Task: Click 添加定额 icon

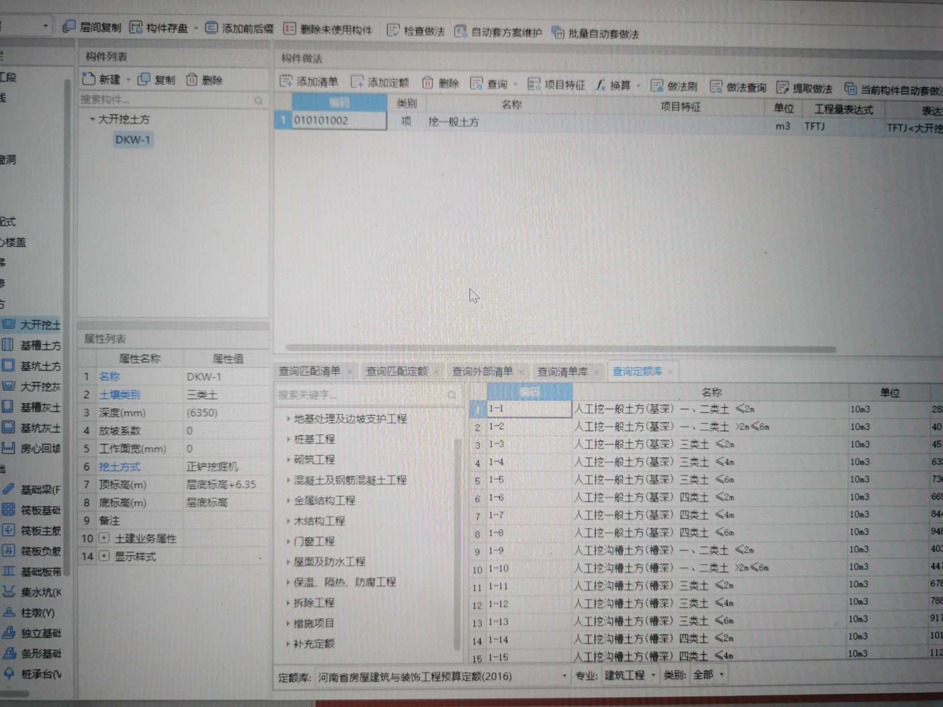Action: pos(357,82)
